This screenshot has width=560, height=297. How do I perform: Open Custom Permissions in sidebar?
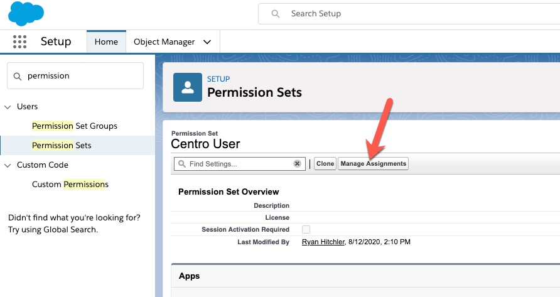(70, 184)
